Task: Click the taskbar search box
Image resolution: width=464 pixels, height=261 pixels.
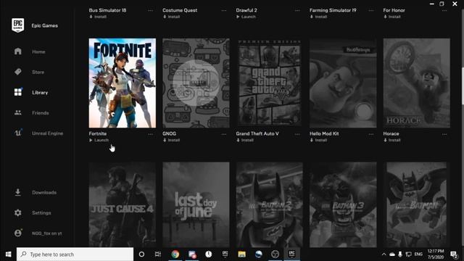Action: pyautogui.click(x=75, y=254)
